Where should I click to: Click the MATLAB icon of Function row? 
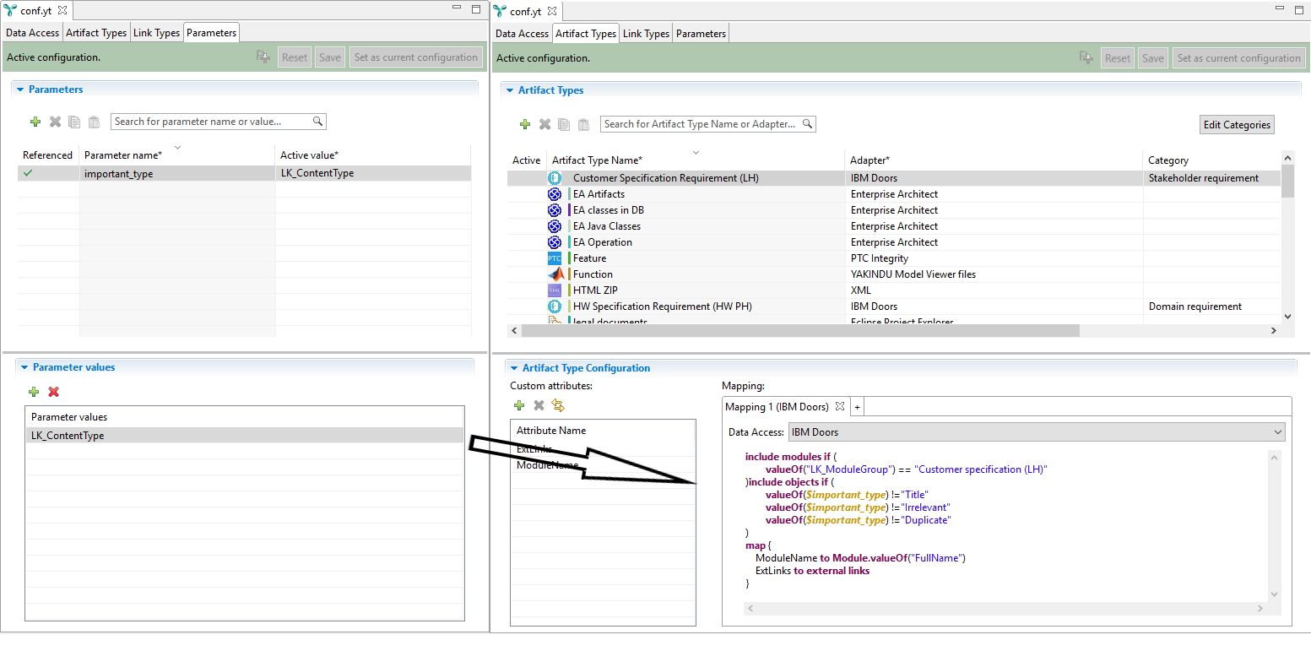pyautogui.click(x=555, y=274)
